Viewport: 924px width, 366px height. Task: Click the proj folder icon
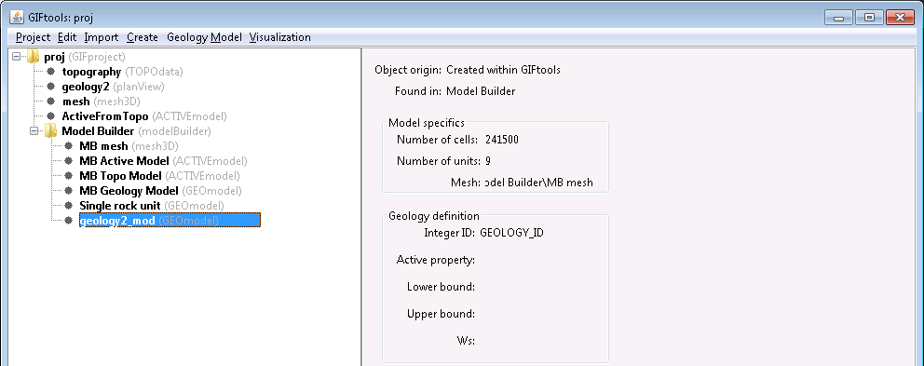tap(33, 57)
